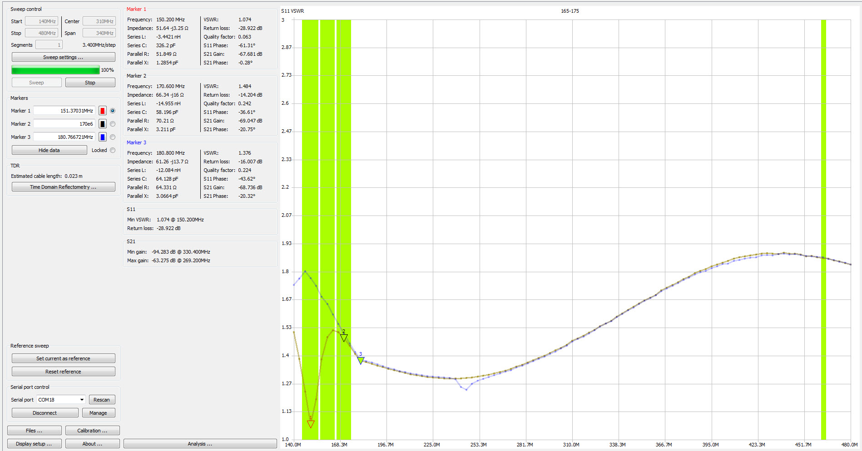Image resolution: width=862 pixels, height=451 pixels.
Task: Select Marker 1 radio button
Action: (113, 111)
